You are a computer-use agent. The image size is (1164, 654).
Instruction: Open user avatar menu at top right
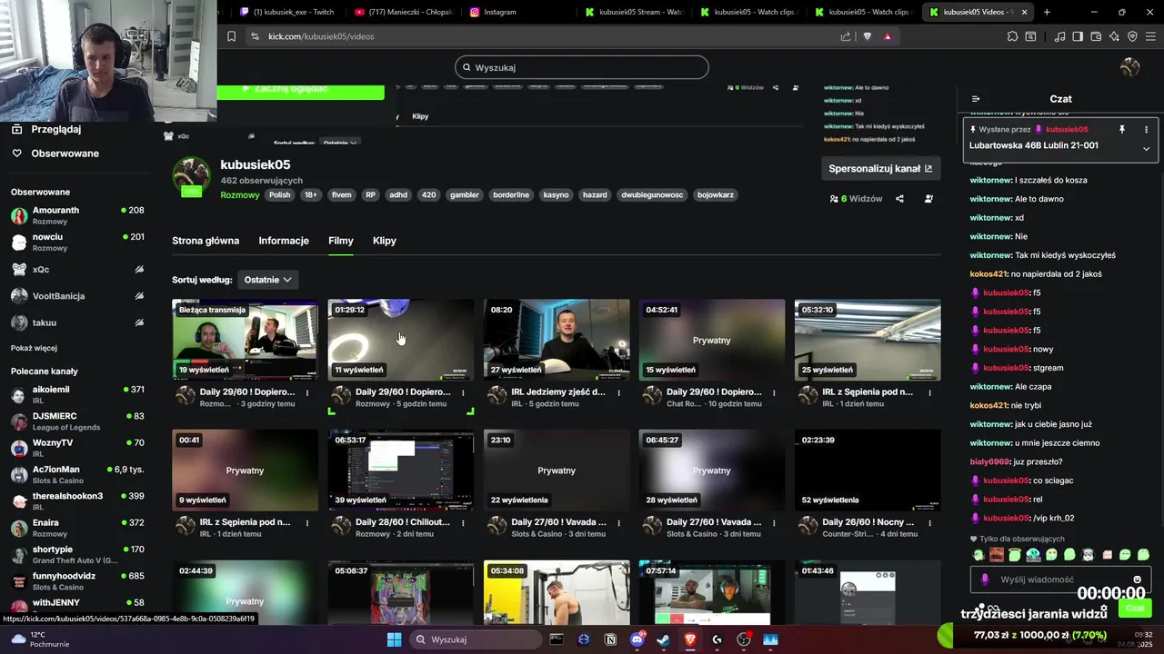pyautogui.click(x=1130, y=67)
